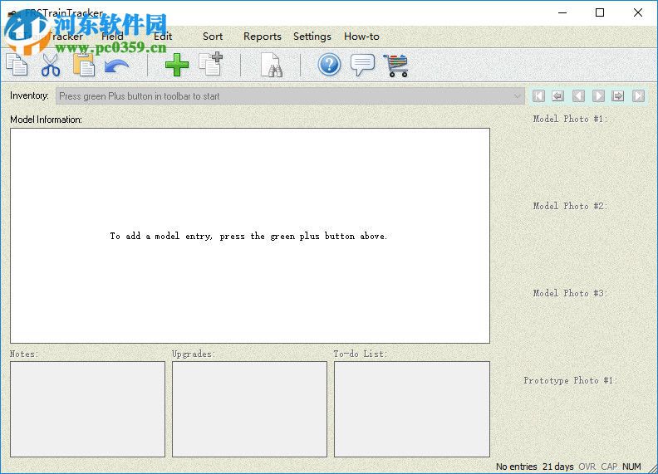Click the Model Information label
The width and height of the screenshot is (658, 474).
coord(47,120)
